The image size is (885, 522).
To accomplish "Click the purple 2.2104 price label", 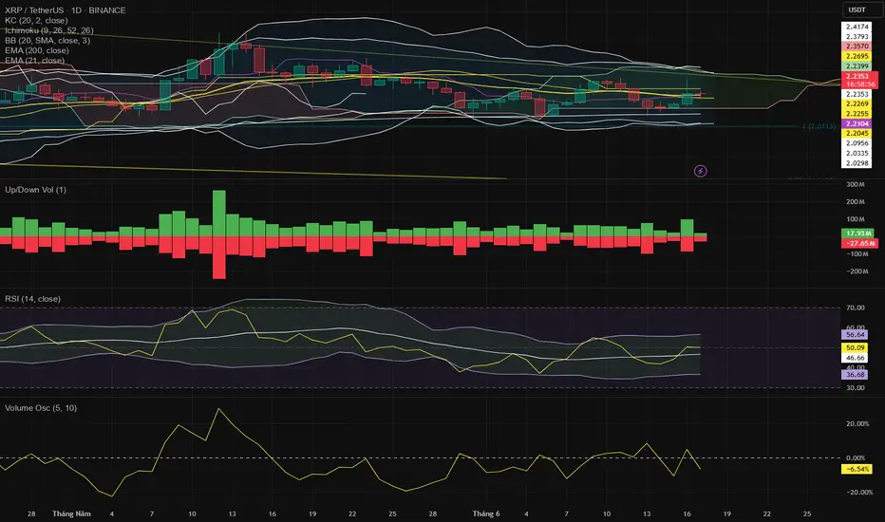I will [857, 123].
